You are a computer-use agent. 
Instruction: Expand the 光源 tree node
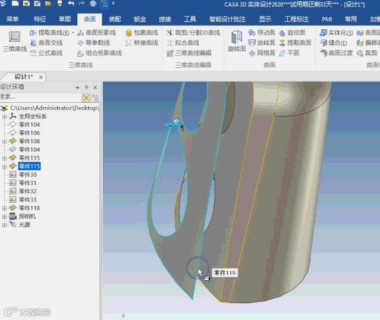click(4, 225)
